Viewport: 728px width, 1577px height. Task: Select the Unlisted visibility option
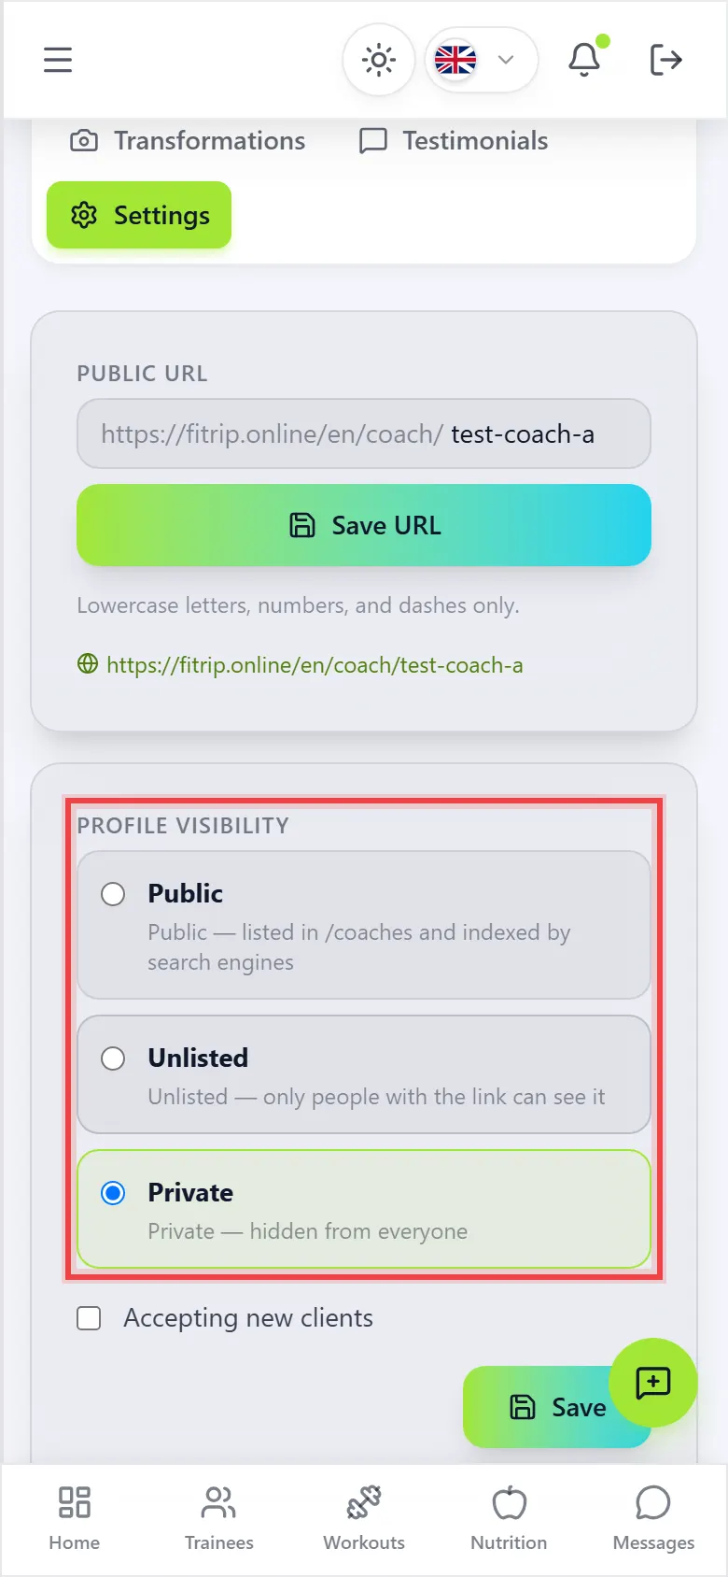pos(364,1074)
